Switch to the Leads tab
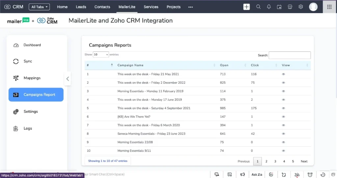The image size is (337, 178). [81, 7]
